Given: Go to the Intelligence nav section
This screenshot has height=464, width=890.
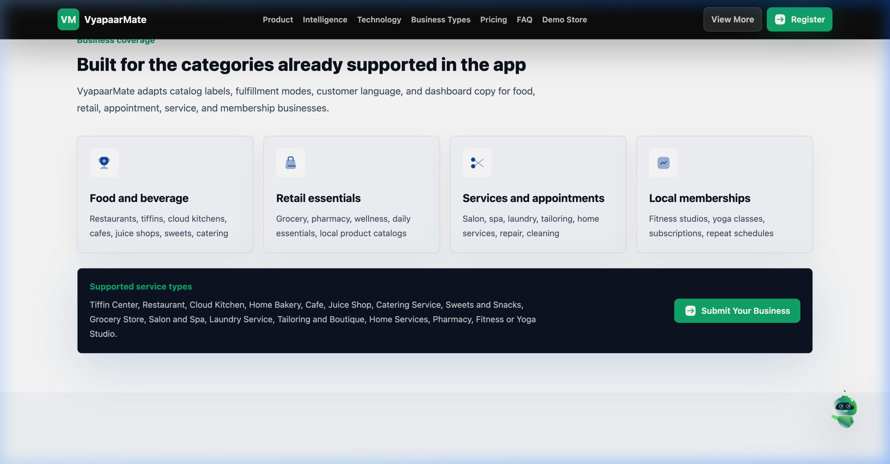Looking at the screenshot, I should tap(325, 20).
